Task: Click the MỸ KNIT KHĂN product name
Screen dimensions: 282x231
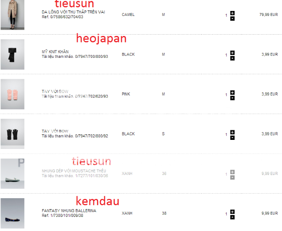Action: pyautogui.click(x=55, y=51)
